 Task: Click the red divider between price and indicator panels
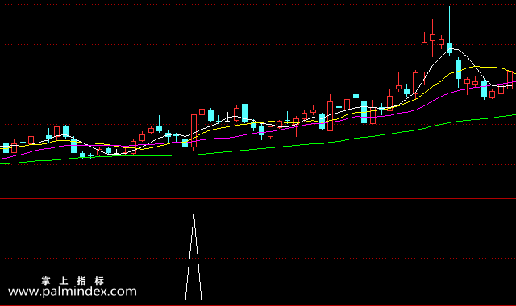[258, 199]
